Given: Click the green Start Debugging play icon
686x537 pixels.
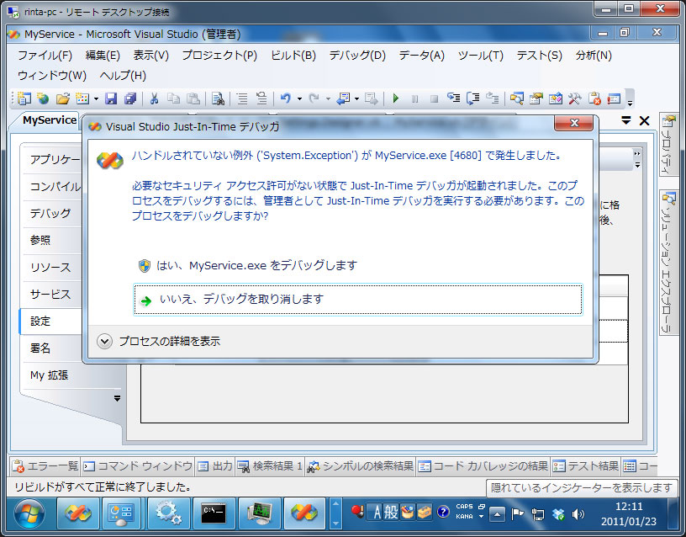Looking at the screenshot, I should coord(396,98).
